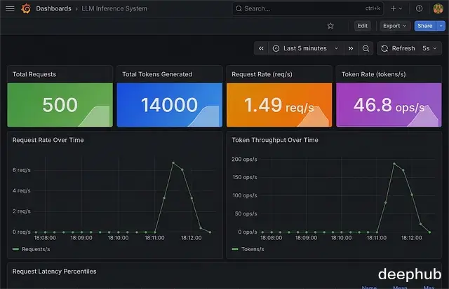Image resolution: width=449 pixels, height=289 pixels.
Task: Toggle the Tokens/s legend series
Action: pos(248,249)
